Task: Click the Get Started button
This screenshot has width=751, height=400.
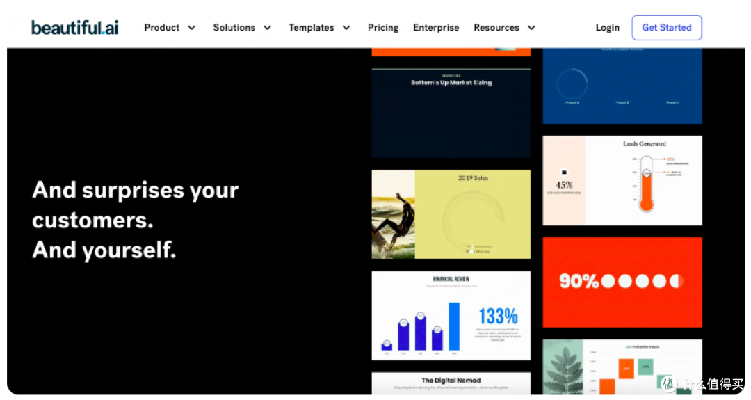Action: point(667,28)
